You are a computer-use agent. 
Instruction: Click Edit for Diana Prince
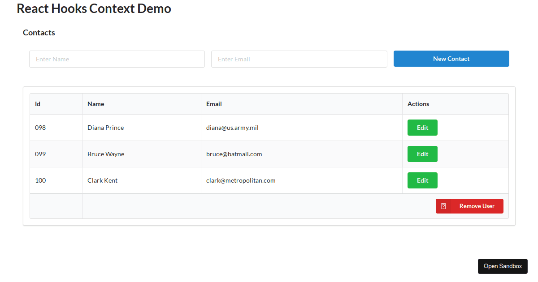pos(422,128)
